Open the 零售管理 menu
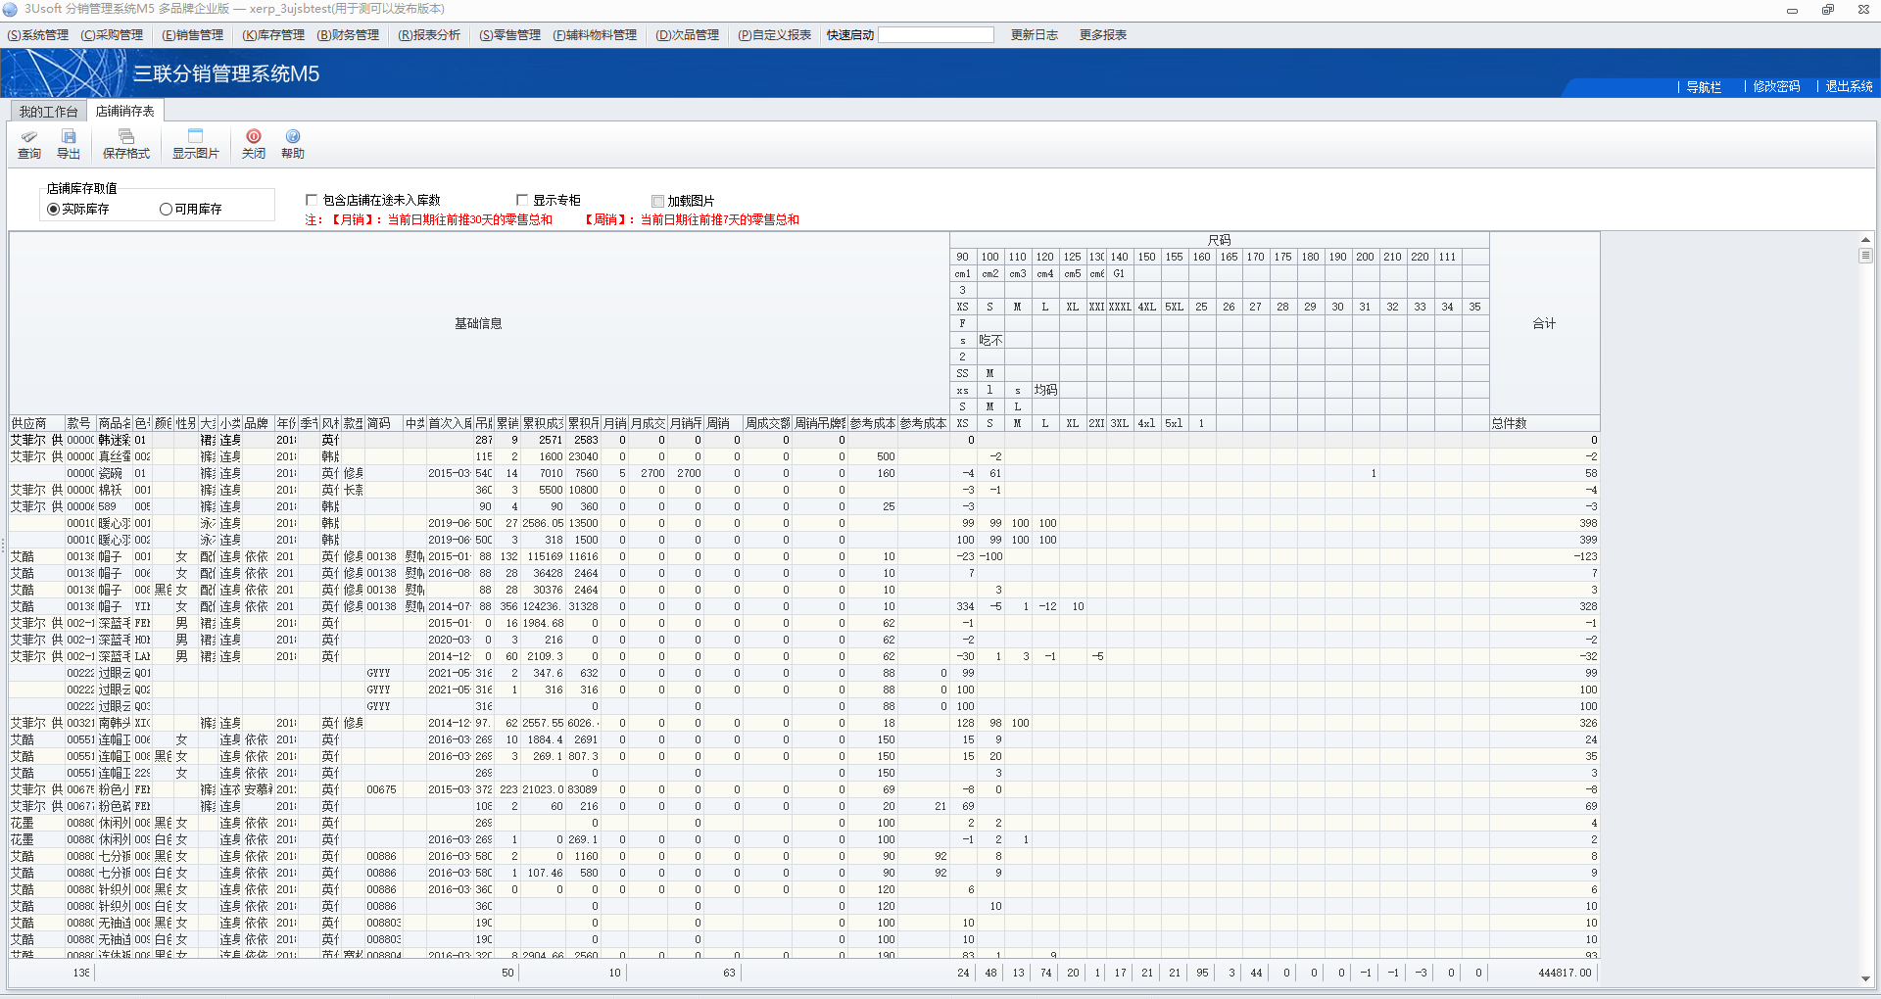Image resolution: width=1881 pixels, height=999 pixels. 510,35
